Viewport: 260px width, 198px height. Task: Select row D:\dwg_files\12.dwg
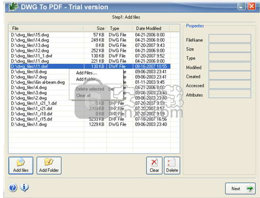coord(90,51)
